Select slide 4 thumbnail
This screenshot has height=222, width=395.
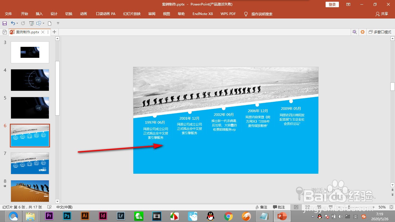(30, 80)
